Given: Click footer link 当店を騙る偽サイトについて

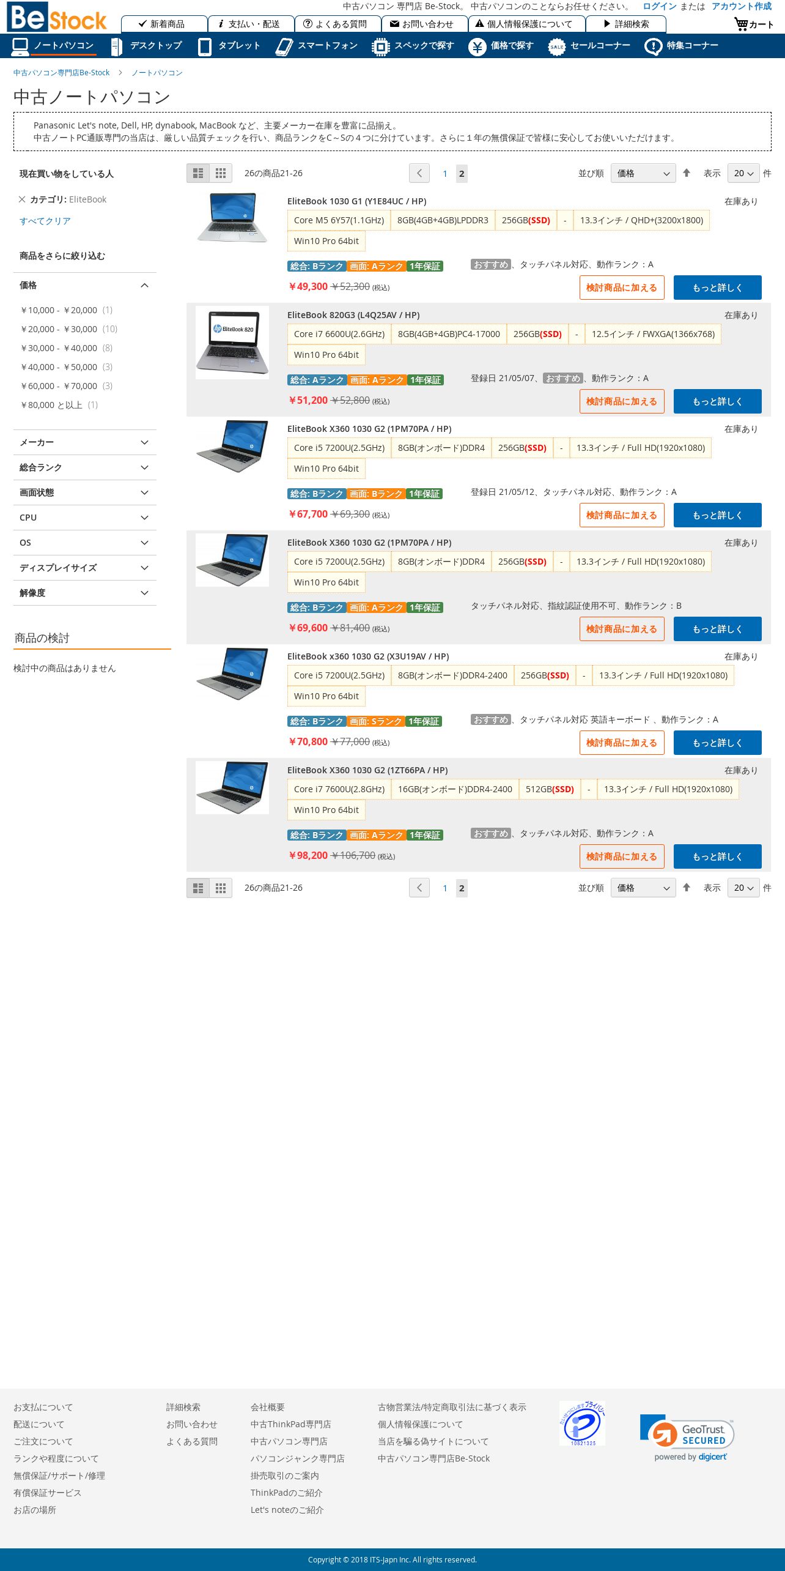Looking at the screenshot, I should point(433,1441).
